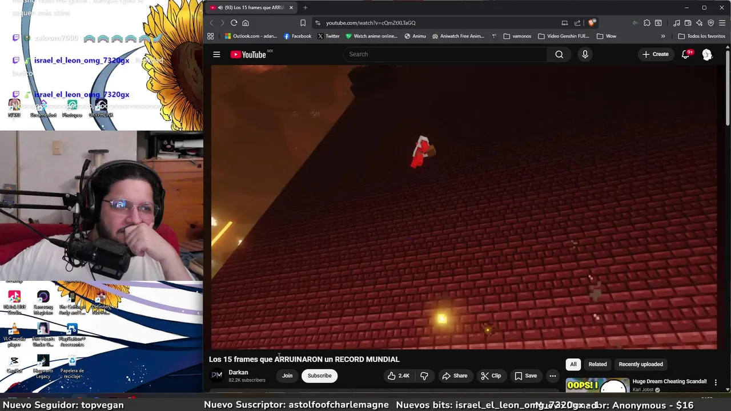
Task: Open more actions under the video
Action: click(552, 376)
